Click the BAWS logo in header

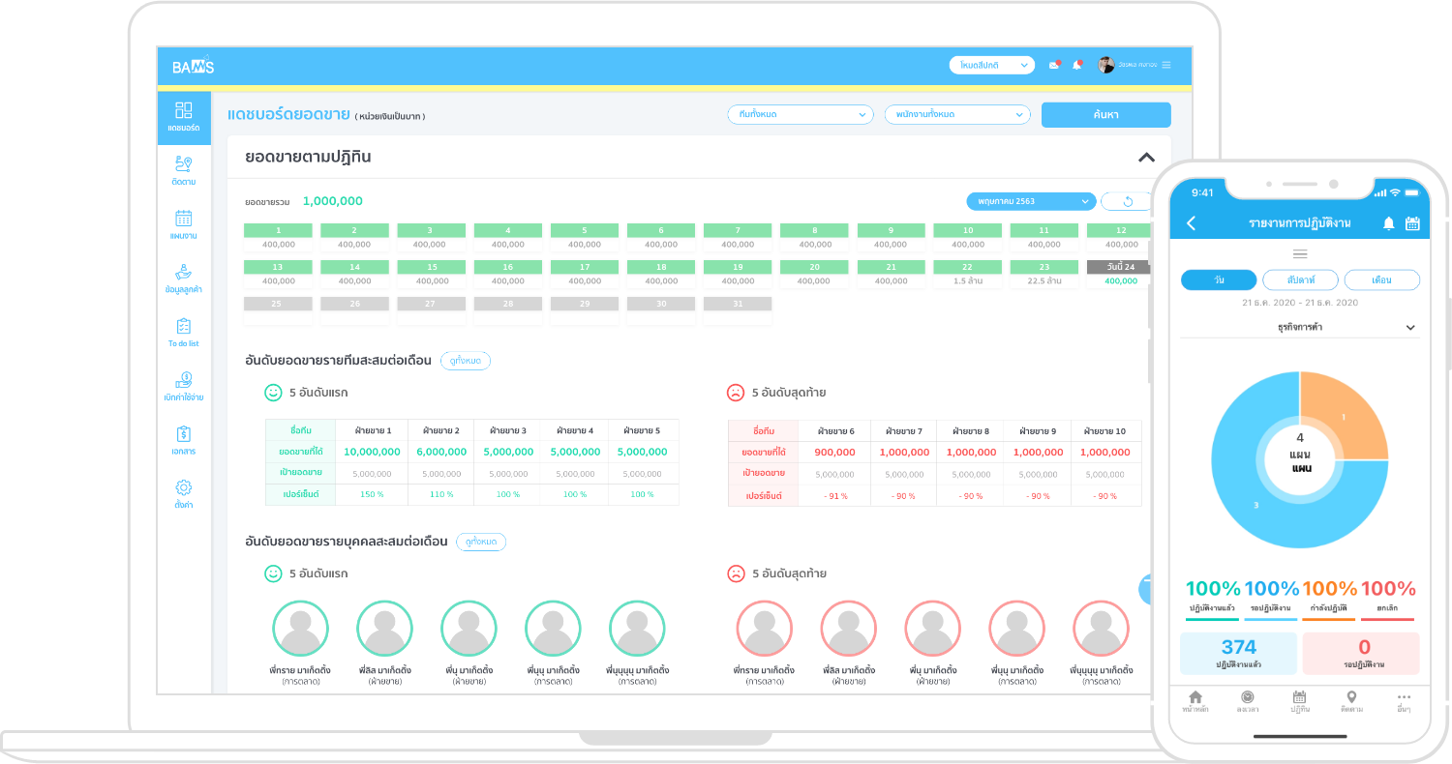point(194,66)
